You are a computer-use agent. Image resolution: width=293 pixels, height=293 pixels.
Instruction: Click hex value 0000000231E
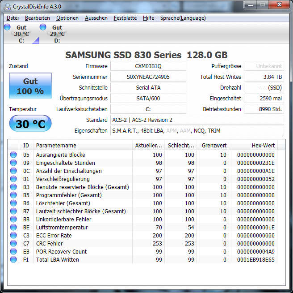[256, 163]
